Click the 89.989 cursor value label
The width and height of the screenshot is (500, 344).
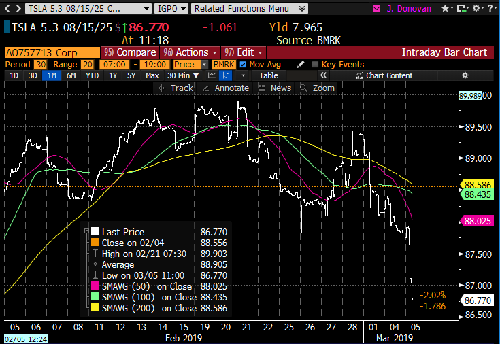point(470,96)
